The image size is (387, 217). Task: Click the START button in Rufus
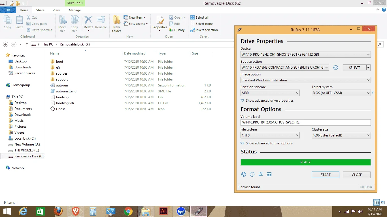click(326, 175)
